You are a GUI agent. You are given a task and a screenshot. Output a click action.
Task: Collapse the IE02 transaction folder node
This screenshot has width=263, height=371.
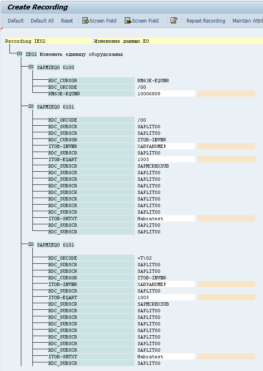click(x=20, y=54)
